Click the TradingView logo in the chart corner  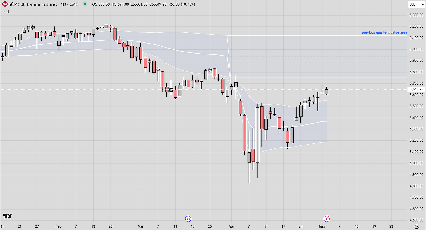tap(8, 216)
